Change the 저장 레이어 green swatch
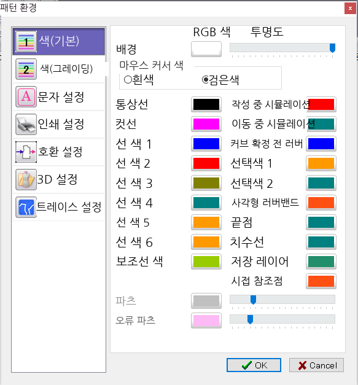Image resolution: width=358 pixels, height=385 pixels. (x=321, y=262)
